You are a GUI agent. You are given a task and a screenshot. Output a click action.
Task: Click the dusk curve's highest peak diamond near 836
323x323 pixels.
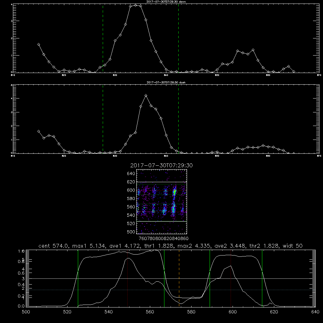point(146,96)
